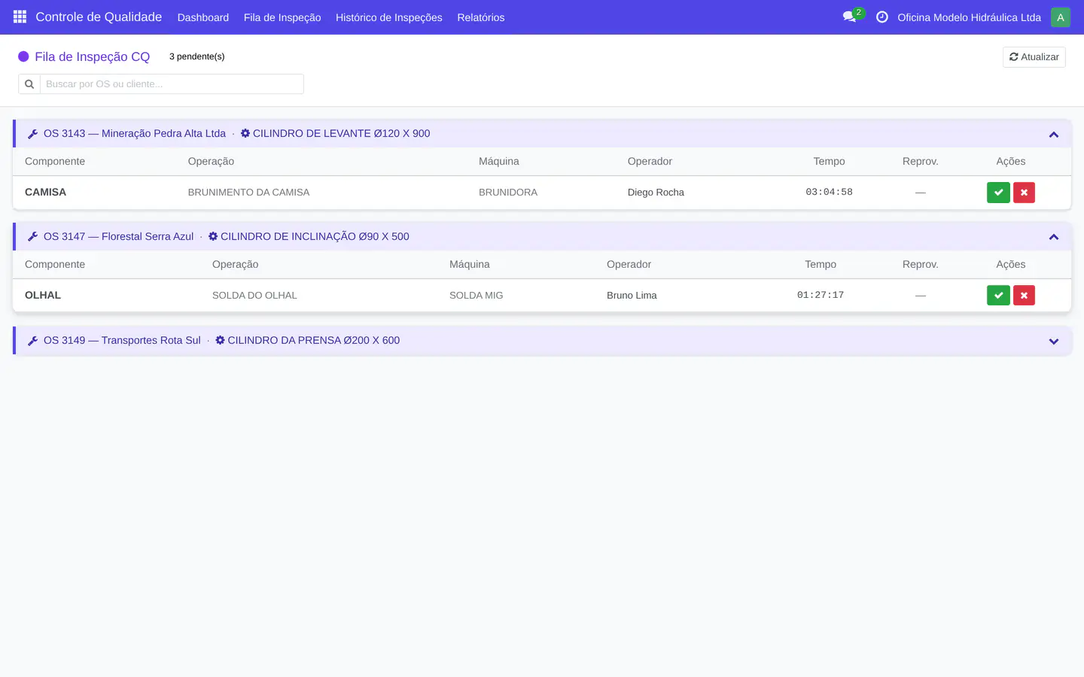The height and width of the screenshot is (677, 1084).
Task: Click the gear icon beside CILINDRO DE INCLINAÇÃO
Action: tap(213, 236)
